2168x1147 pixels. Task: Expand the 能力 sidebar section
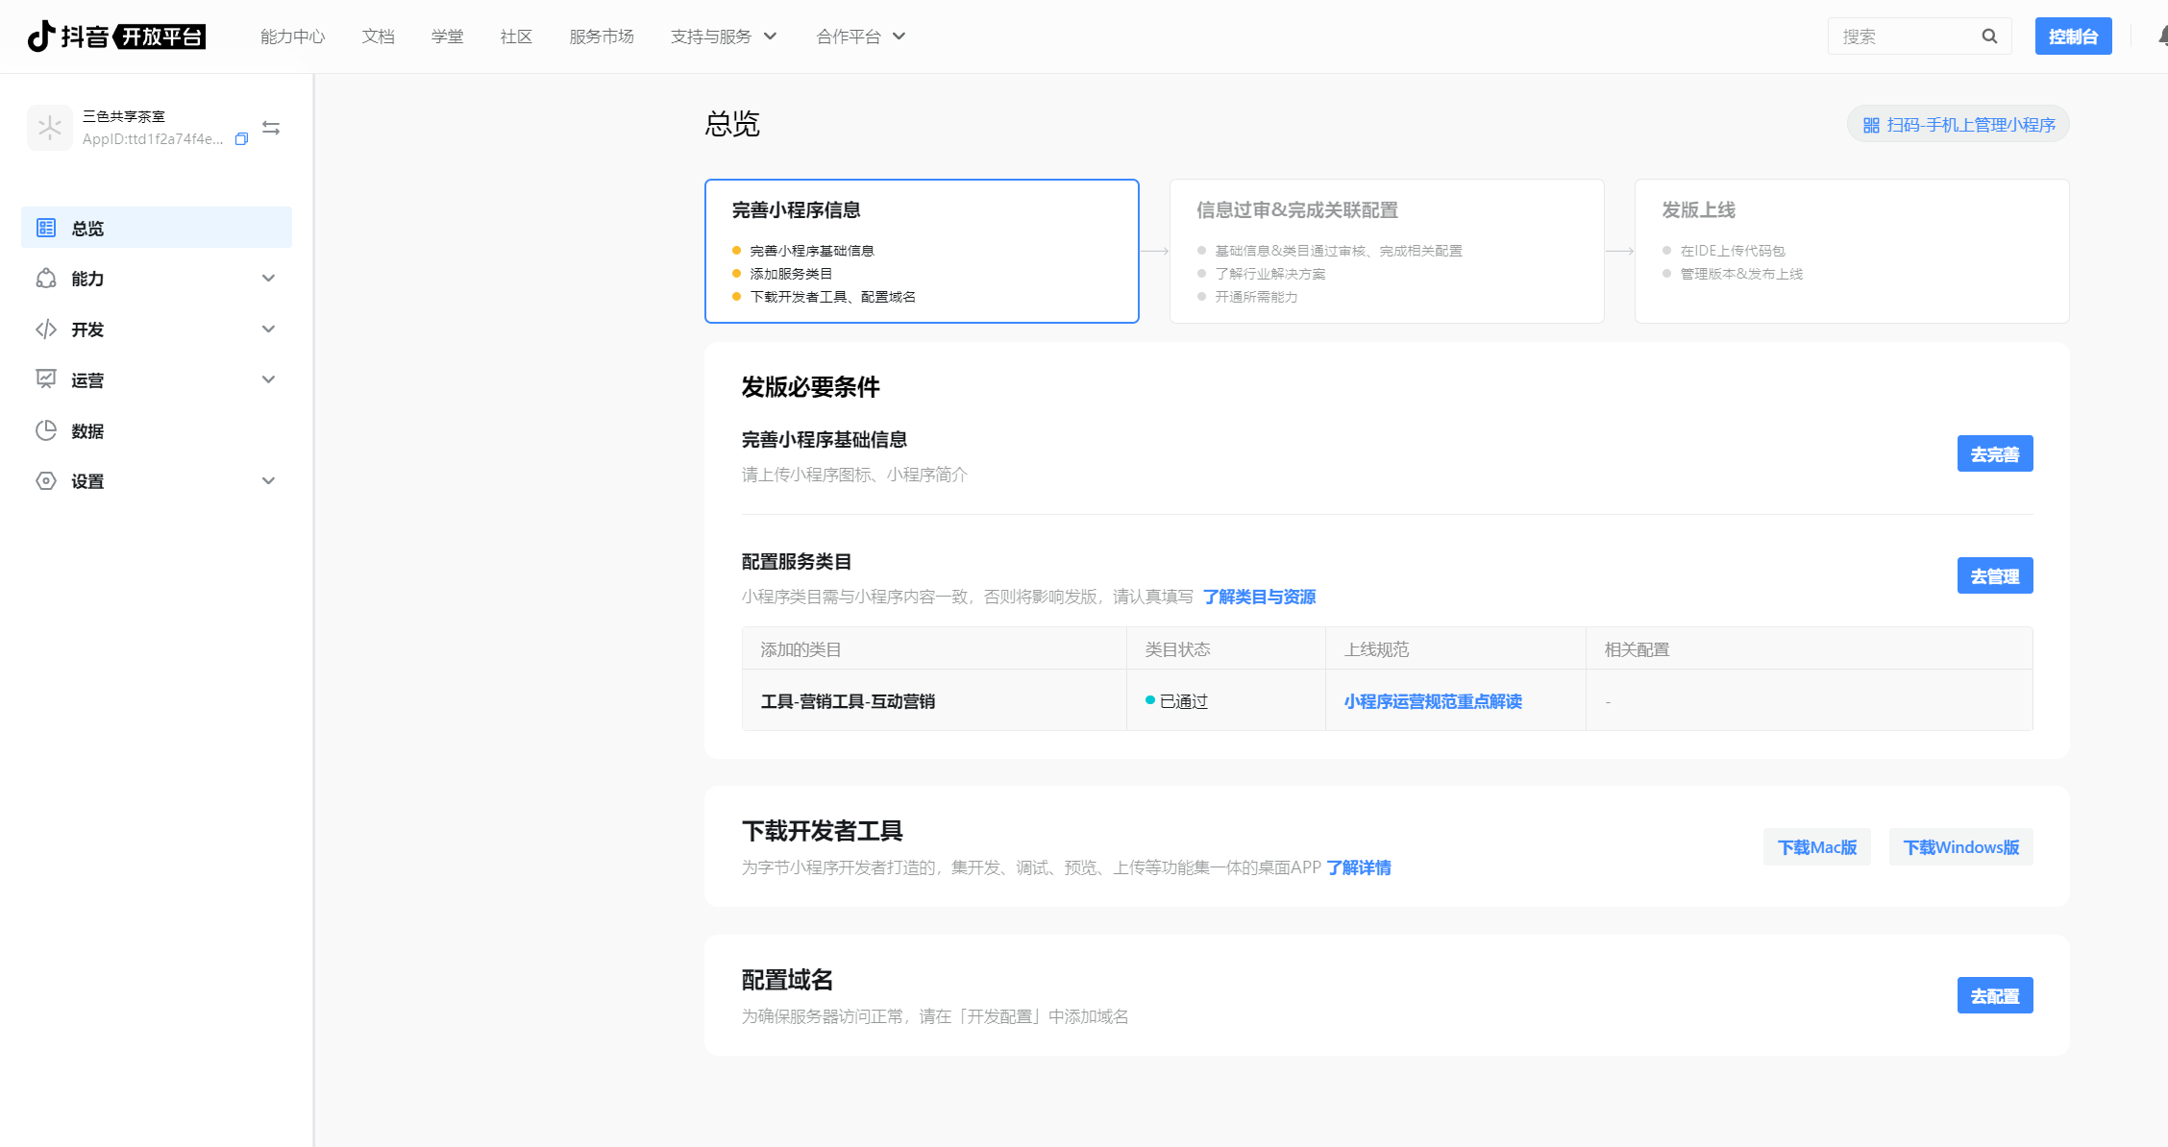tap(157, 279)
